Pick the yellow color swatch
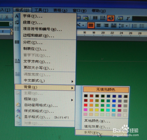Screen dimensions: 147x140 pyautogui.click(x=97, y=110)
